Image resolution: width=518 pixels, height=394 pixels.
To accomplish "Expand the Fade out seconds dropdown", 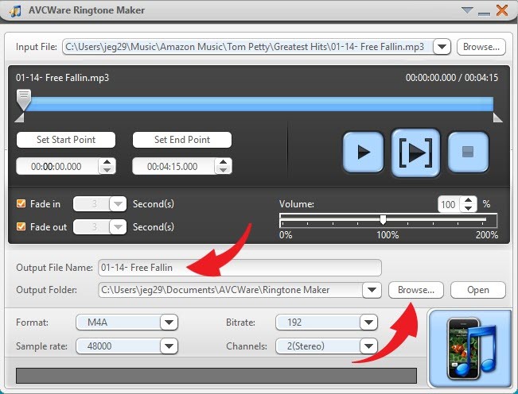I will point(118,227).
